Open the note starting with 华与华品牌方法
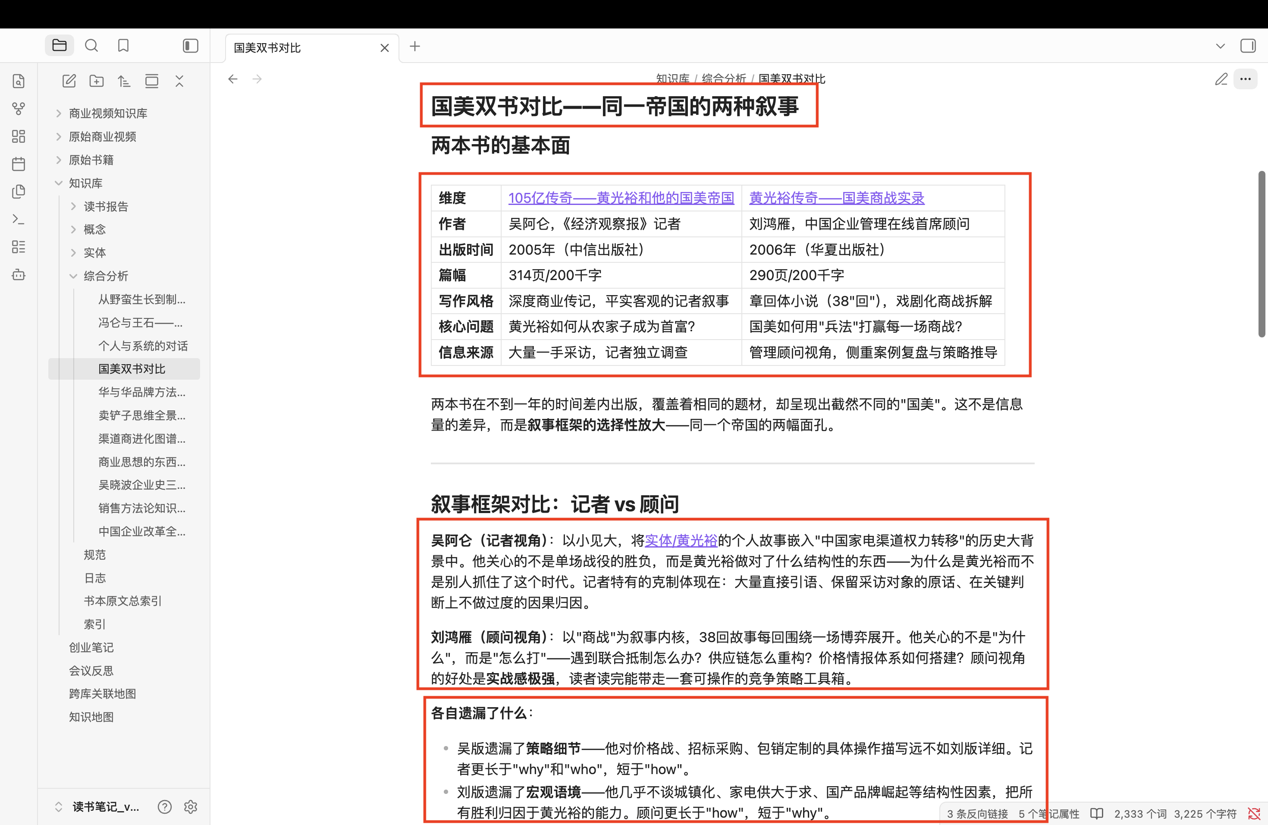Screen dimensions: 1268x825 point(141,392)
